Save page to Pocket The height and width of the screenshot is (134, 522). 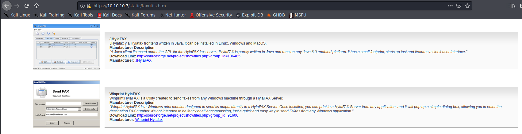tap(459, 6)
